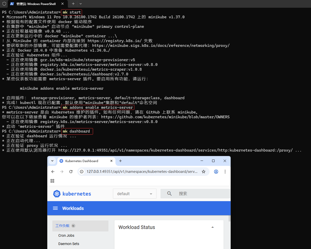Screen dimensions: 311x249
Task: Open Daemon Sets in the sidebar
Action: coord(69,244)
